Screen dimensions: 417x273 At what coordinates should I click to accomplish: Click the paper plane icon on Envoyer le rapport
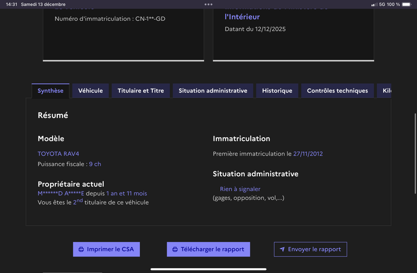click(x=282, y=250)
